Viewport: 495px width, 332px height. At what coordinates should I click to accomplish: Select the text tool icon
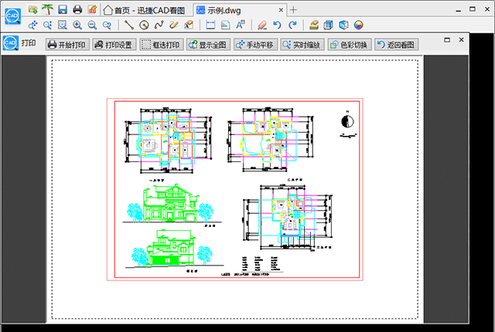[241, 25]
